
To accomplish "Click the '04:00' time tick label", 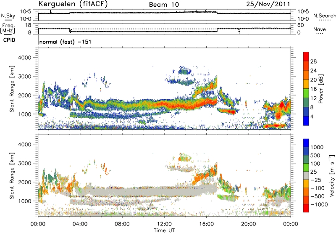I will (x=80, y=224).
